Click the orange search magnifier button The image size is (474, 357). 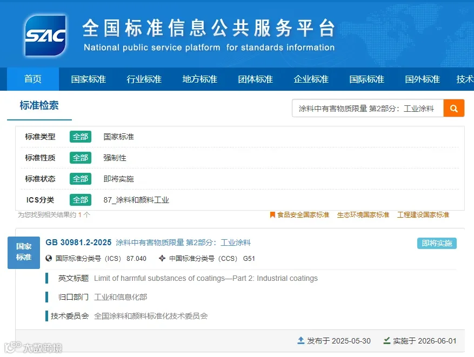[x=454, y=108]
